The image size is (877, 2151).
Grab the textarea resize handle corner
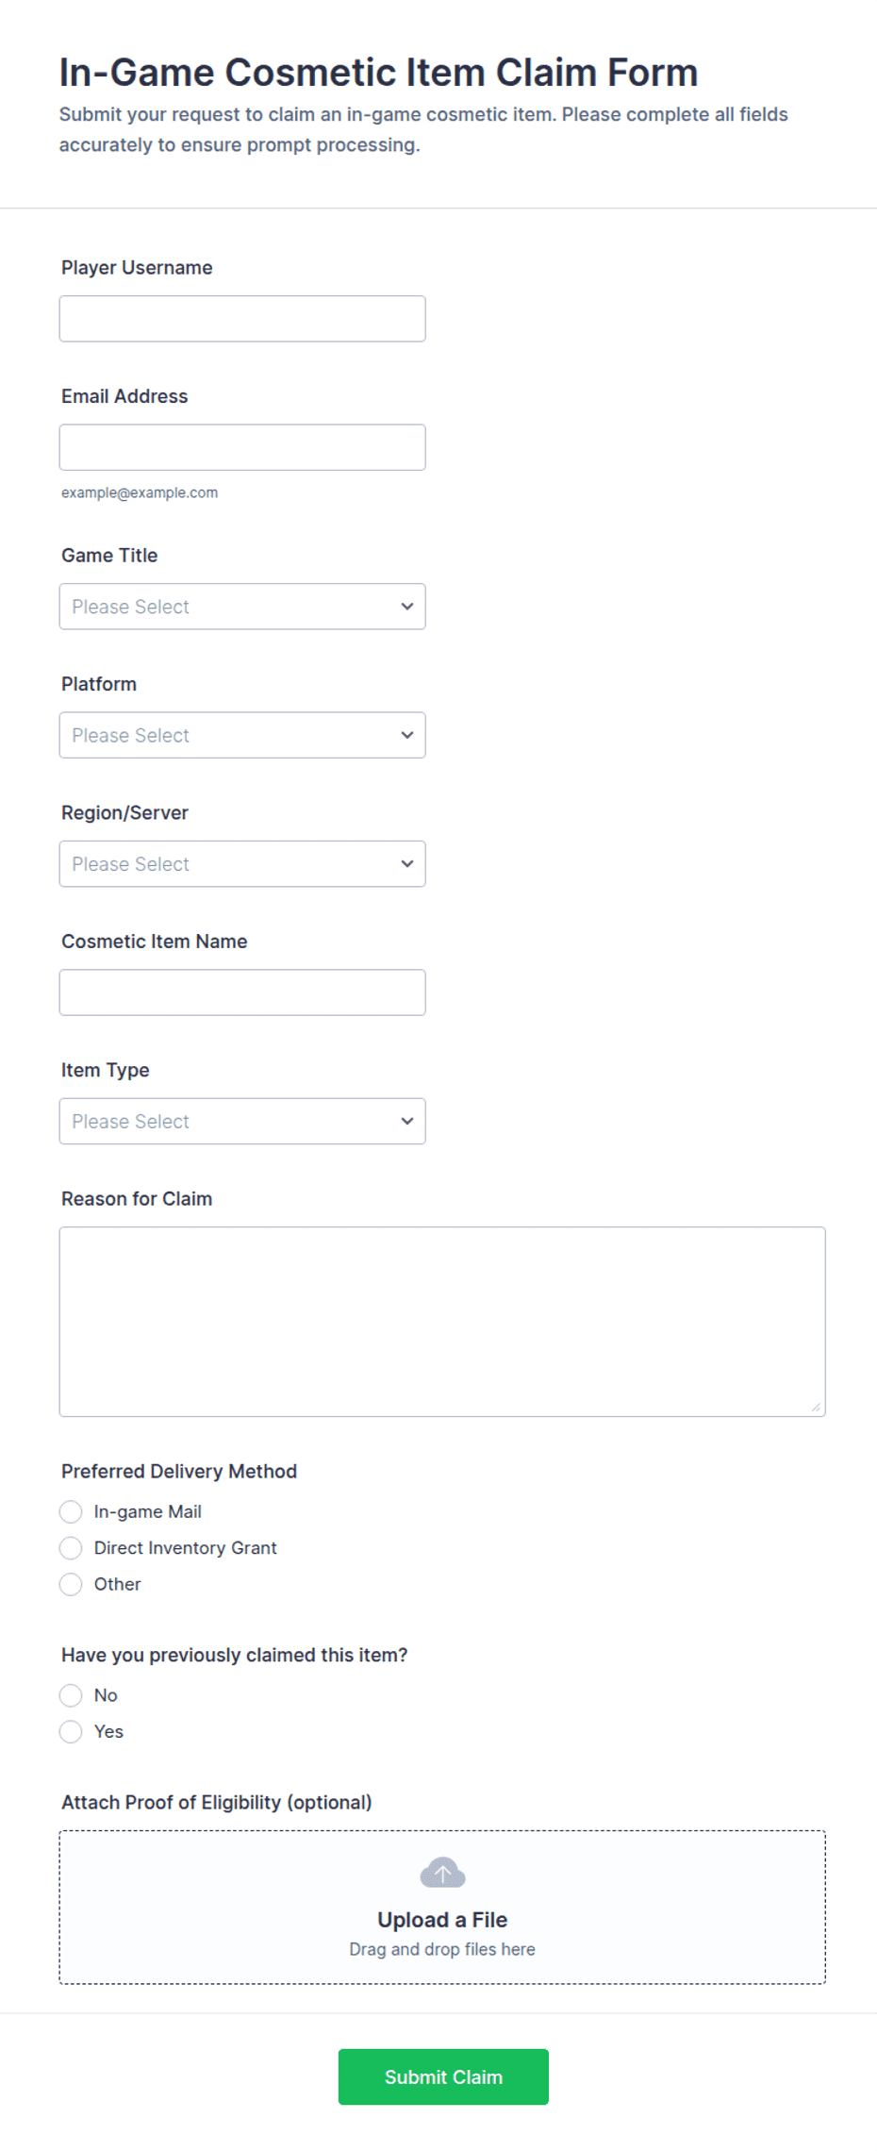tap(816, 1407)
